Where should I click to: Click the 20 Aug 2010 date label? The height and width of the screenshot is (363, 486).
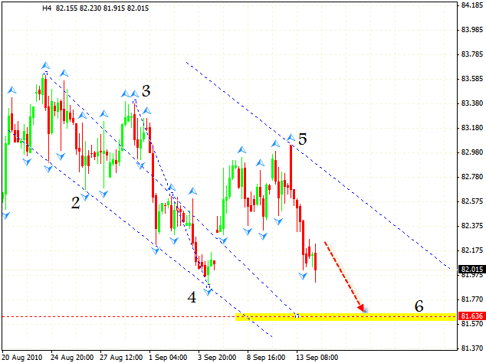click(22, 358)
